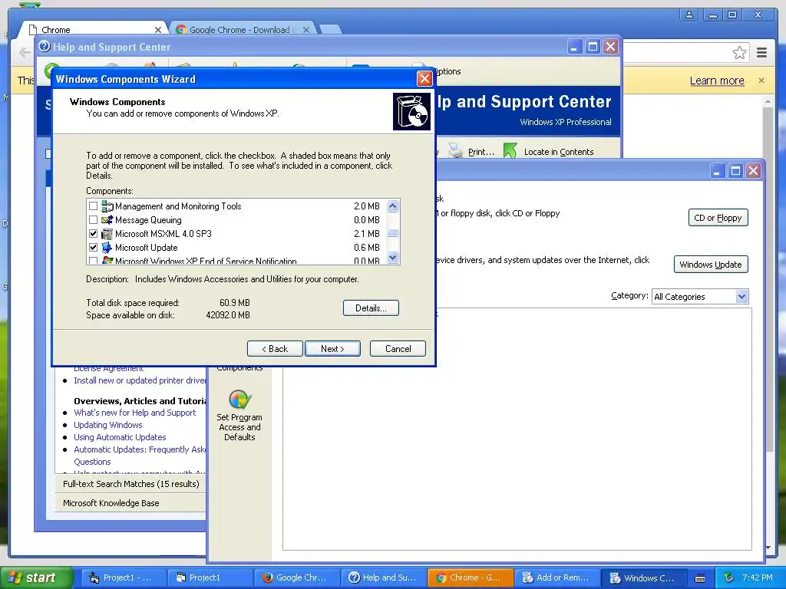
Task: Click the on-screen keyboard tray icon
Action: (700, 578)
